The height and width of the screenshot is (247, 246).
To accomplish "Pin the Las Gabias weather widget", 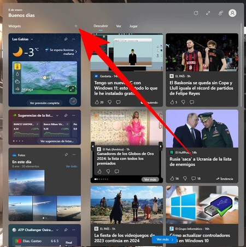I will [x=66, y=39].
